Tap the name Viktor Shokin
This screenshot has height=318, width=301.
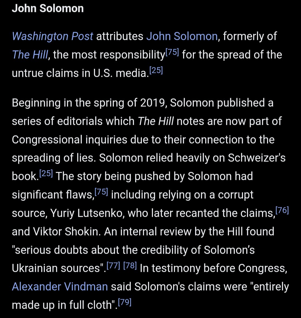click(x=67, y=231)
